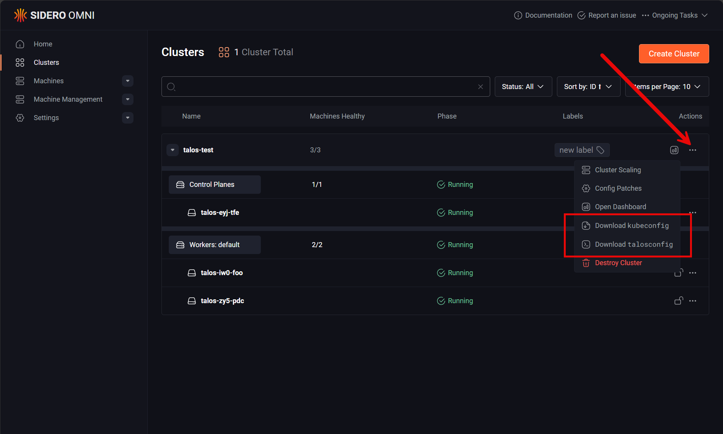Open the Sidero Omni home logo
This screenshot has width=723, height=434.
(x=54, y=15)
